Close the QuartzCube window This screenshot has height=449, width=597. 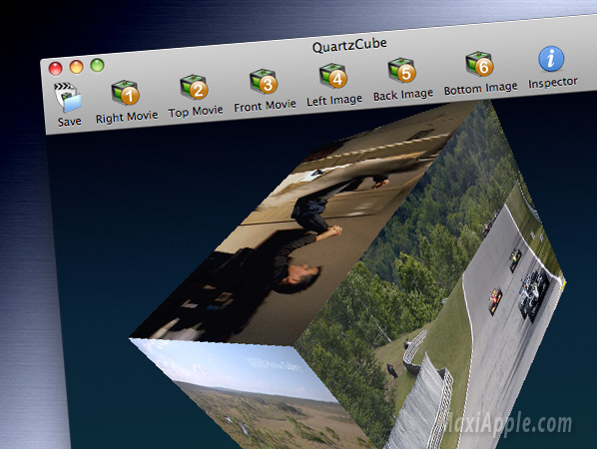point(56,69)
